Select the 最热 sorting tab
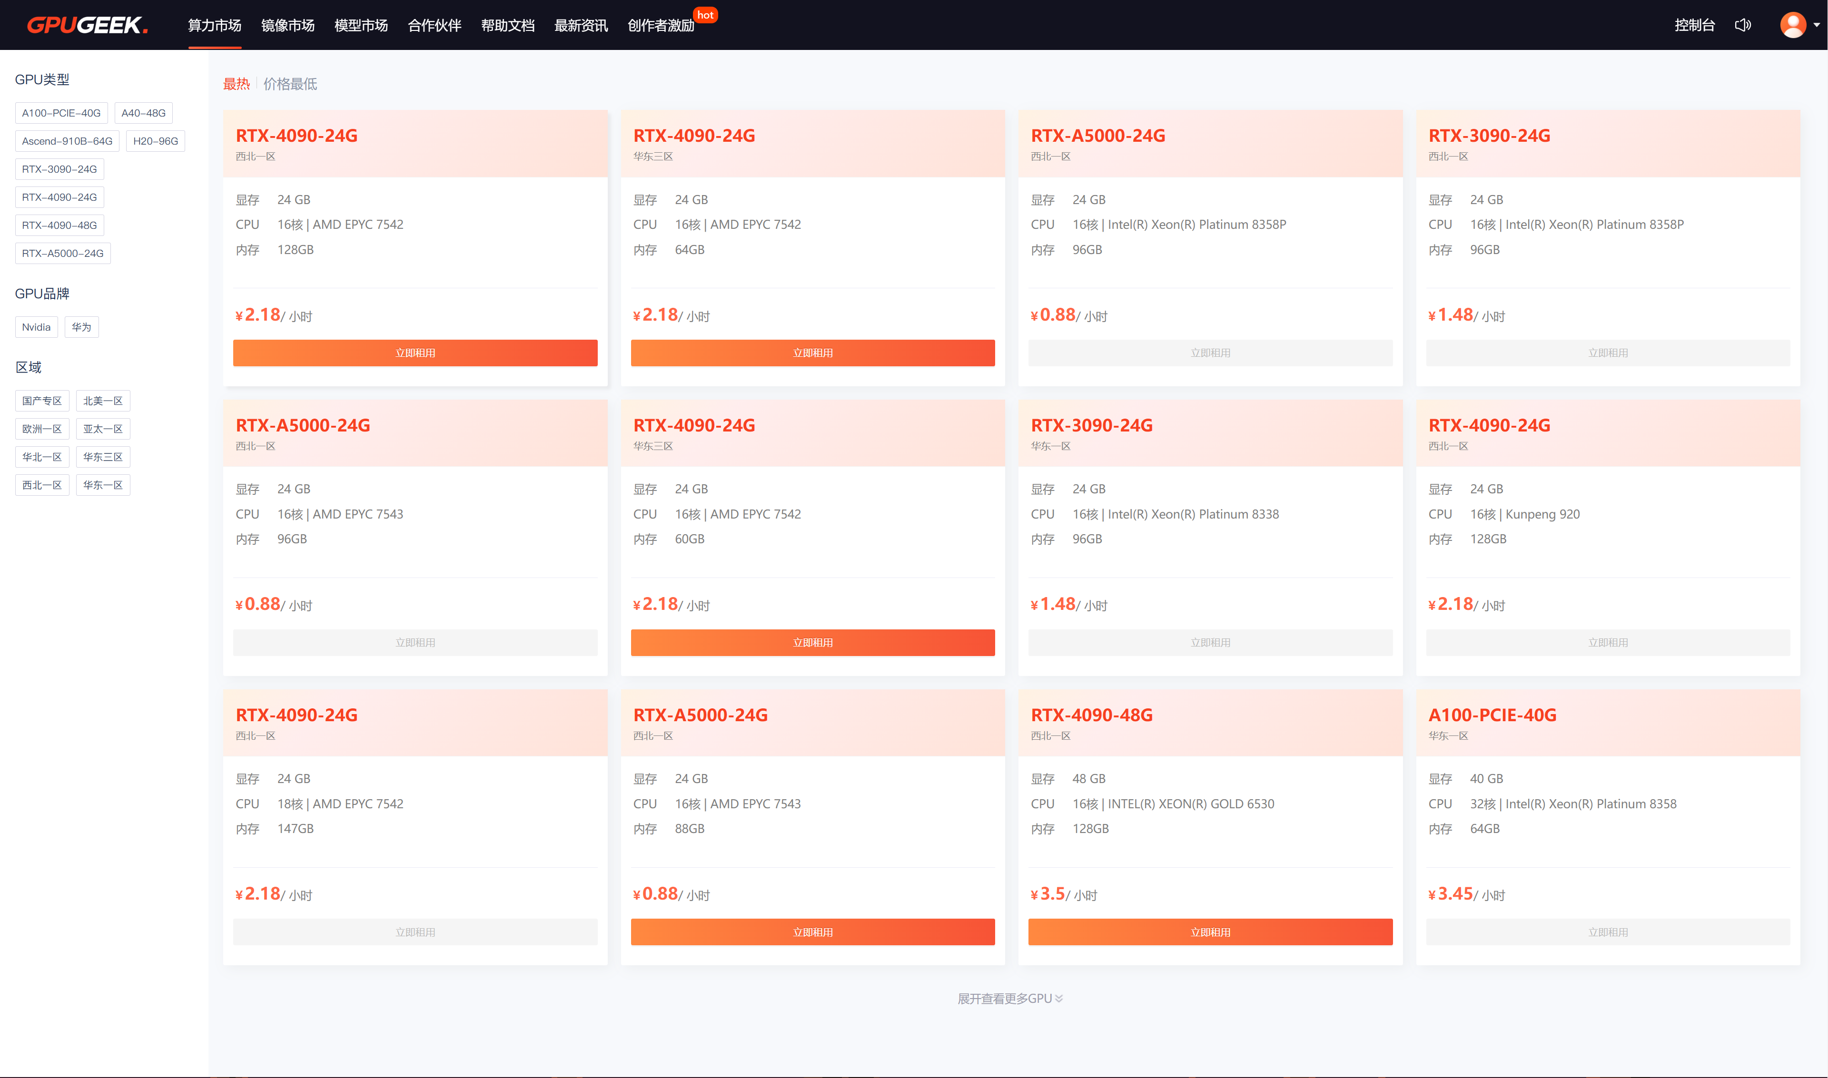This screenshot has height=1078, width=1828. (236, 84)
